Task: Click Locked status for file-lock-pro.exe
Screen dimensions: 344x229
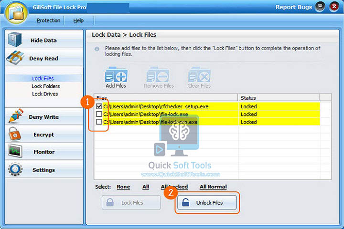Action: pyautogui.click(x=248, y=122)
